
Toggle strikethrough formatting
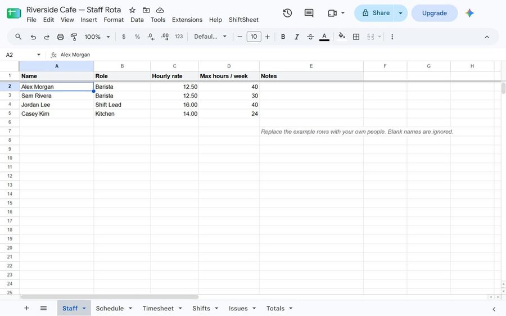[x=310, y=37]
